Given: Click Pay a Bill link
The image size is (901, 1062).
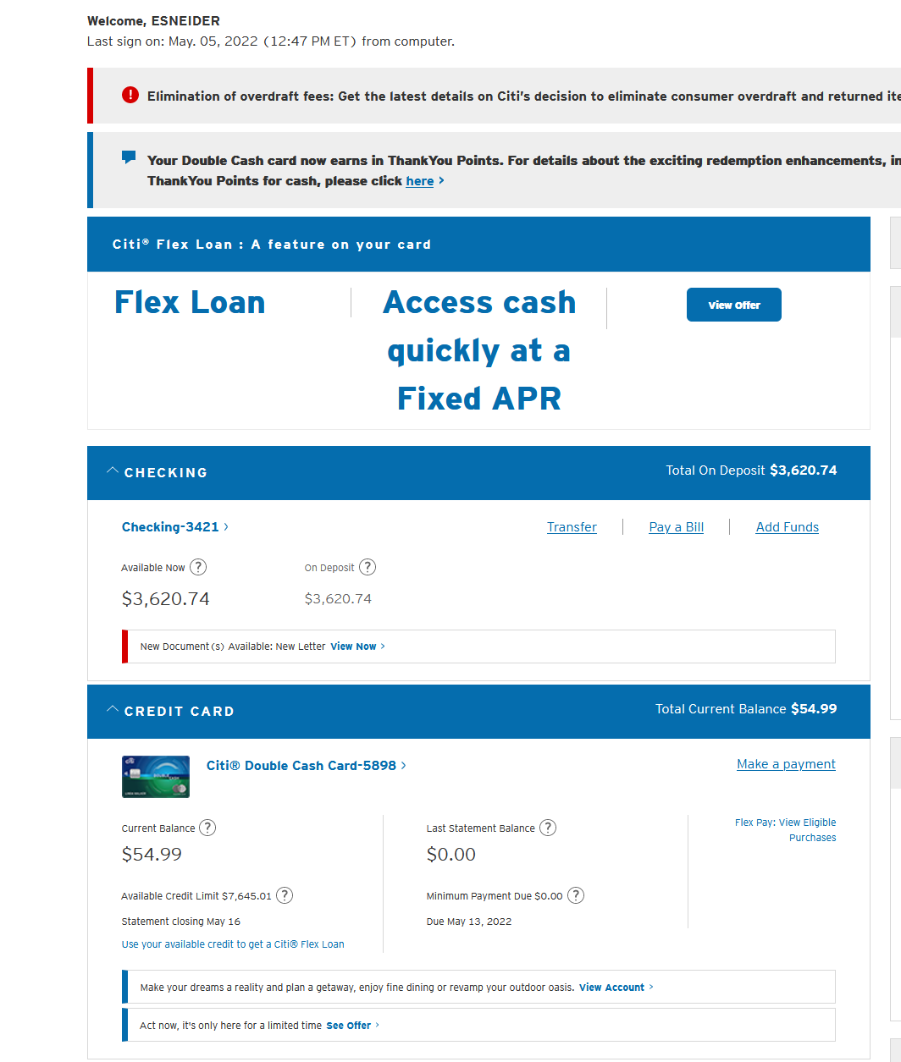Looking at the screenshot, I should [x=677, y=527].
